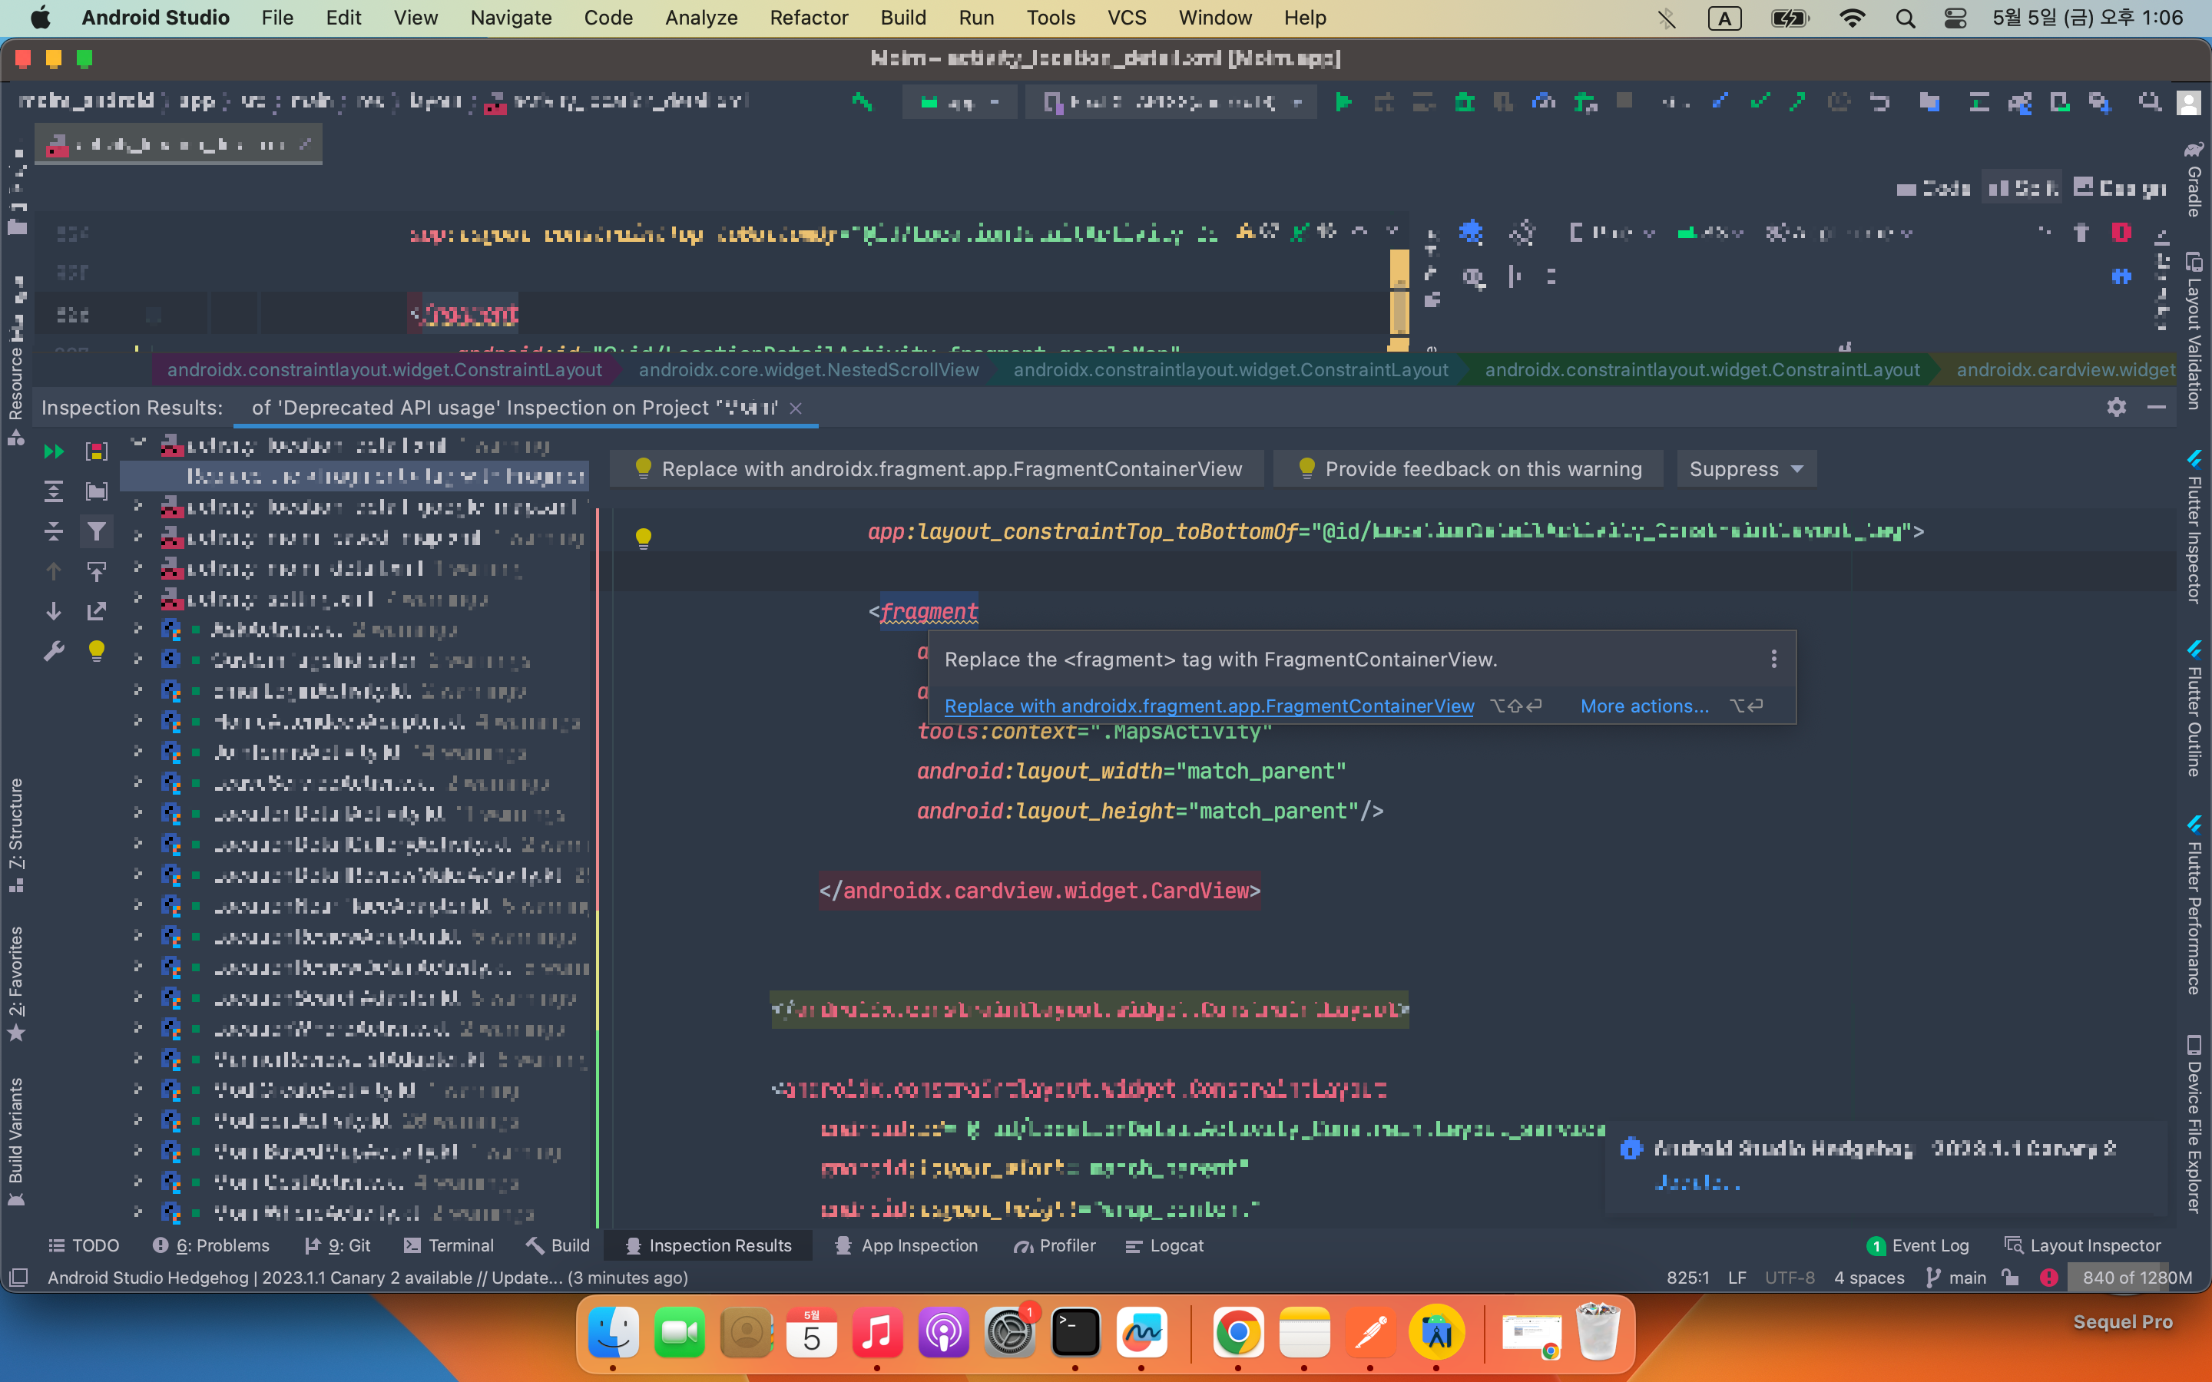
Task: Click the Export inspection results icon
Action: (x=96, y=610)
